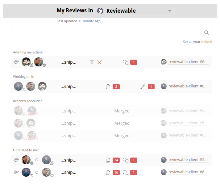The height and width of the screenshot is (194, 220).
Task: Click the red X failed status icon
Action: [99, 62]
